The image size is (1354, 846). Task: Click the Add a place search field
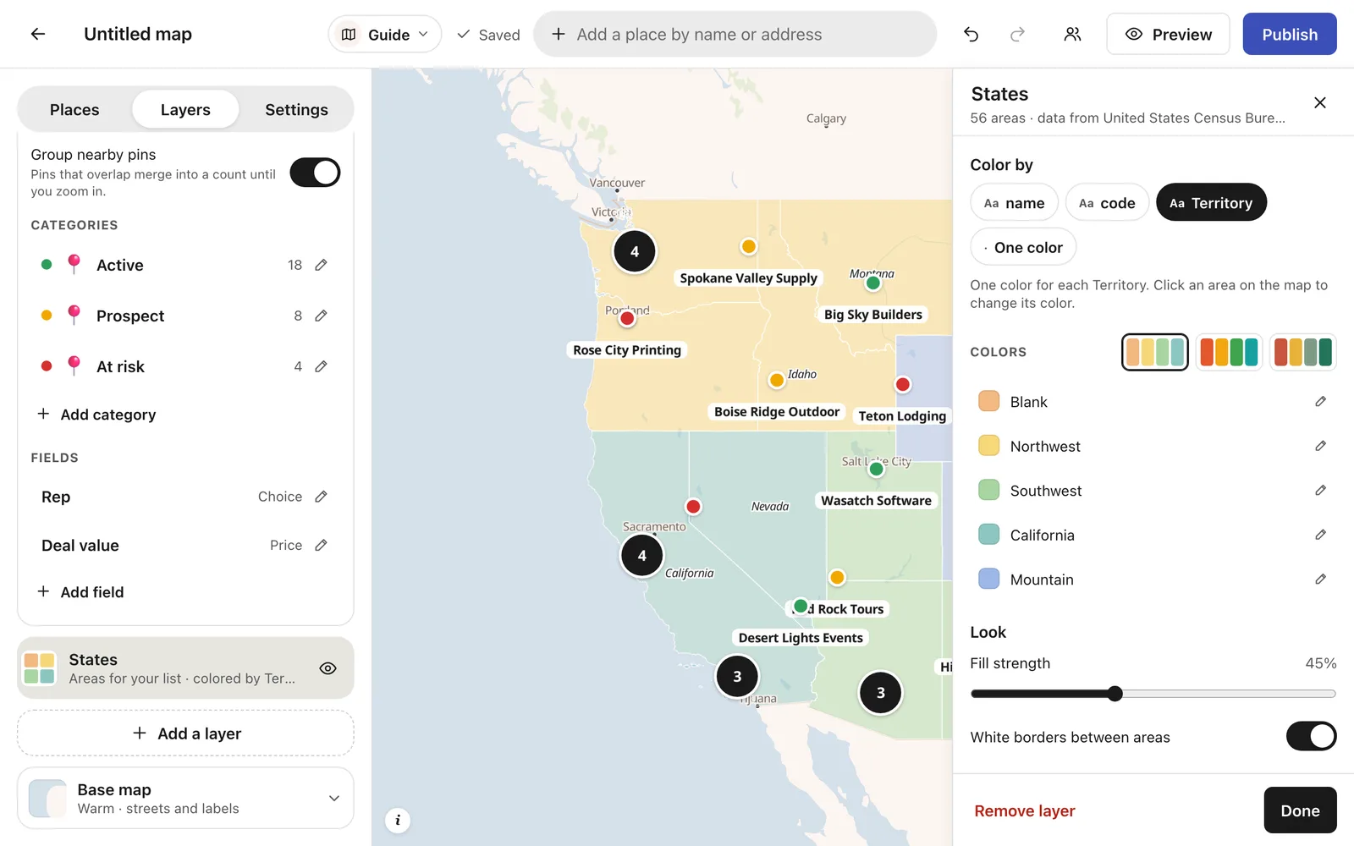pyautogui.click(x=735, y=34)
